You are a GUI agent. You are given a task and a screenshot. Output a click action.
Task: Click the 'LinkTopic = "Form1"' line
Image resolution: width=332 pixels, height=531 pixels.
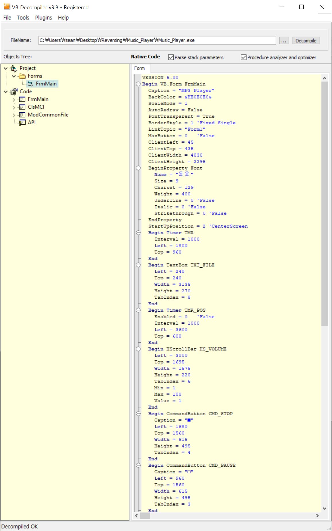[177, 129]
